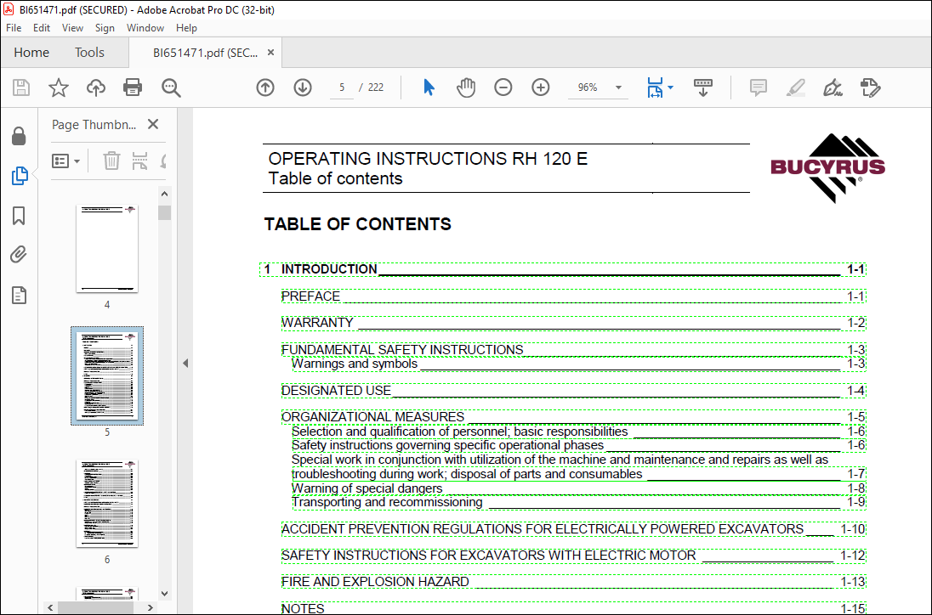Open the Attachments paperclip panel
Viewport: 932px width, 615px height.
point(19,256)
